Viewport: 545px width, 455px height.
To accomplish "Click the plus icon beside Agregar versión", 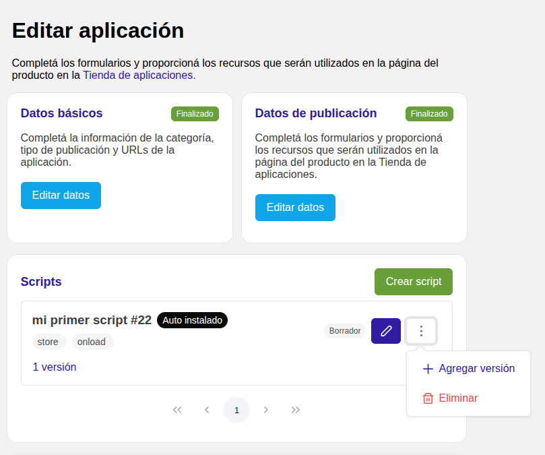I will pyautogui.click(x=428, y=369).
